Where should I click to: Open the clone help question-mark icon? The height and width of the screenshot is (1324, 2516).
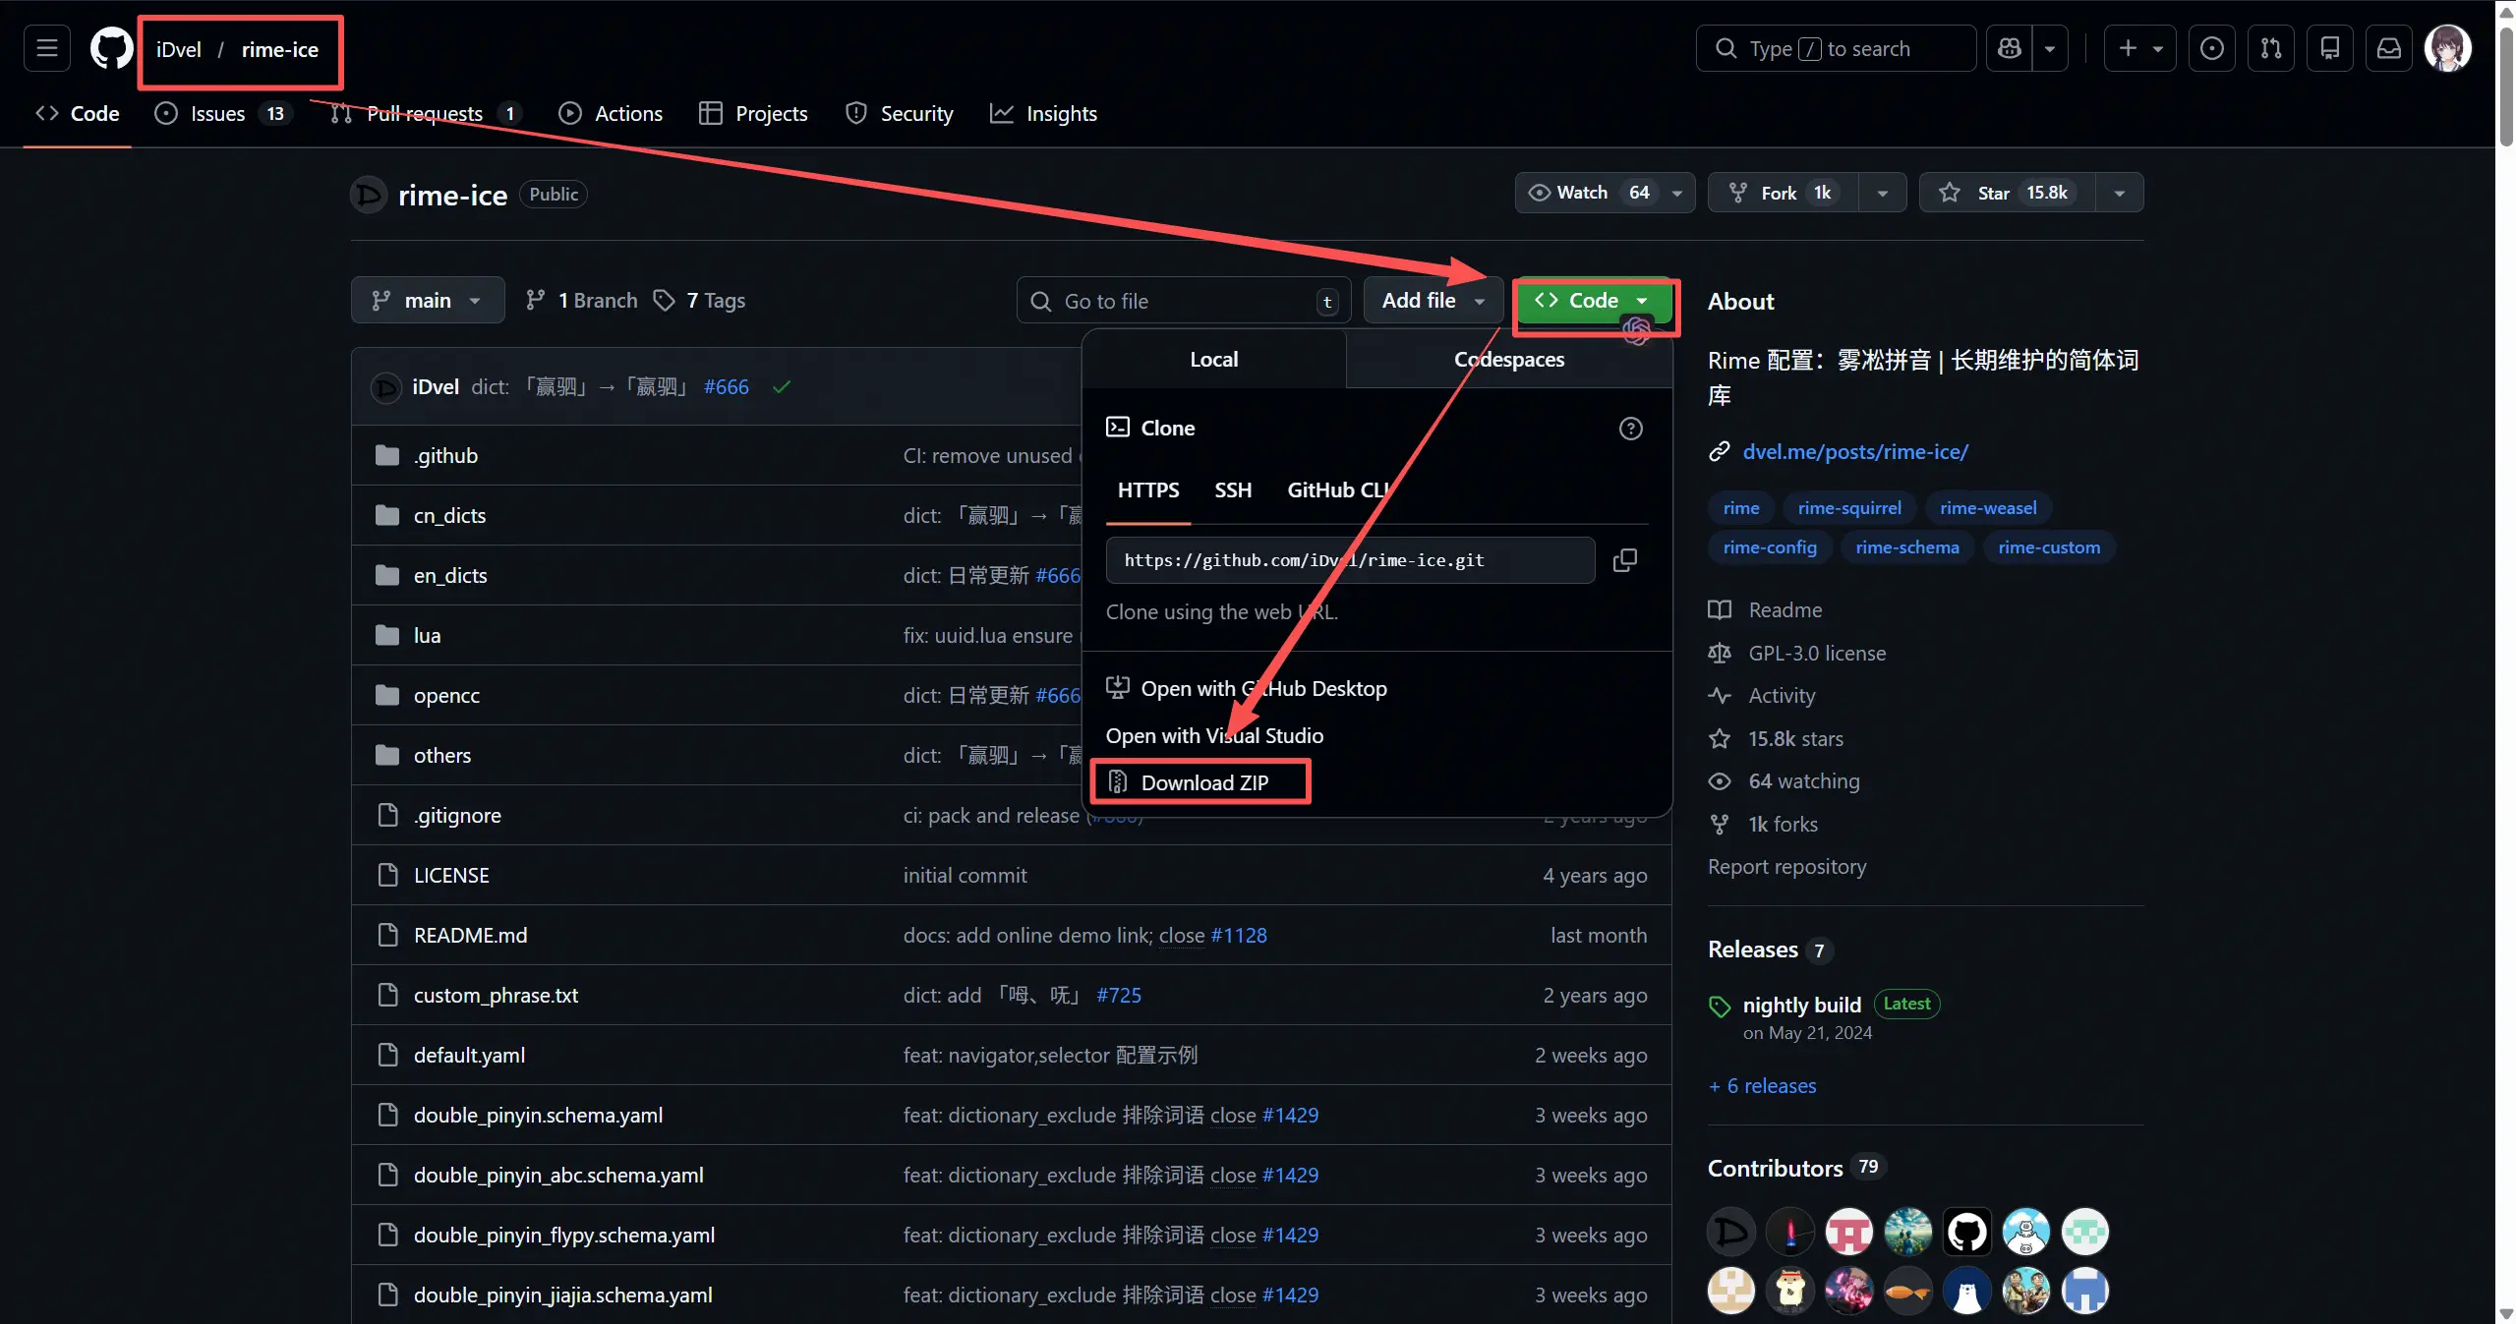(x=1630, y=429)
